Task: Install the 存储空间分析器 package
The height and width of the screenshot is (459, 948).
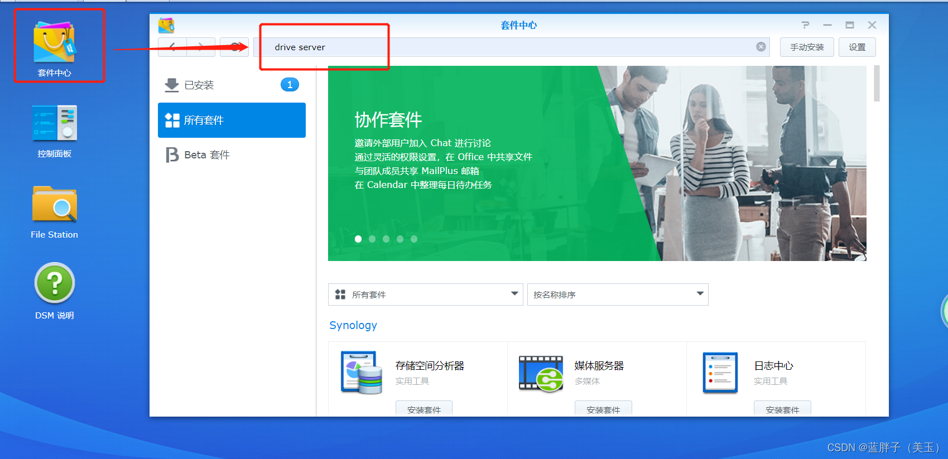Action: [424, 409]
